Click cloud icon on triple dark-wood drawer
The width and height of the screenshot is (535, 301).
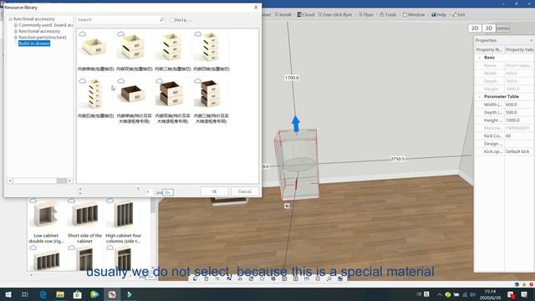click(197, 81)
